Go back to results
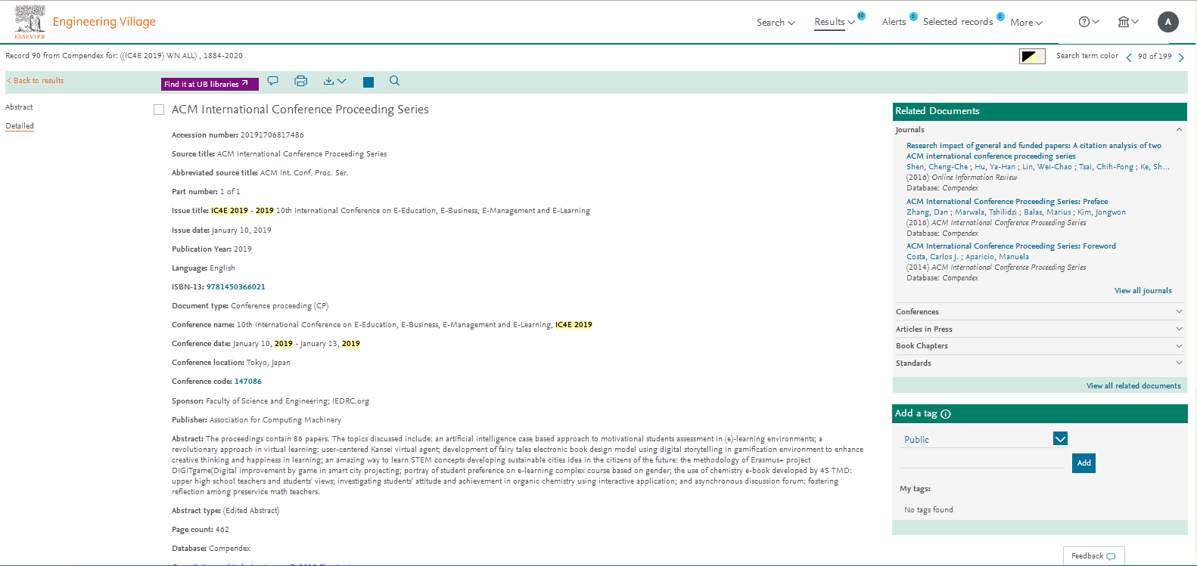Viewport: 1197px width, 566px height. pos(36,81)
